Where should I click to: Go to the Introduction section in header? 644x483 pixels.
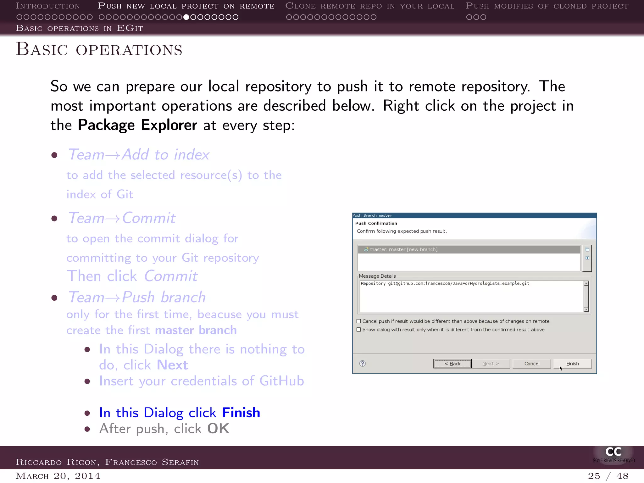[x=48, y=6]
